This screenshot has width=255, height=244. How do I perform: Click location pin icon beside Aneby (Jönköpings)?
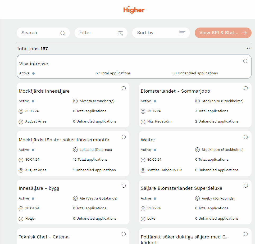(197, 198)
